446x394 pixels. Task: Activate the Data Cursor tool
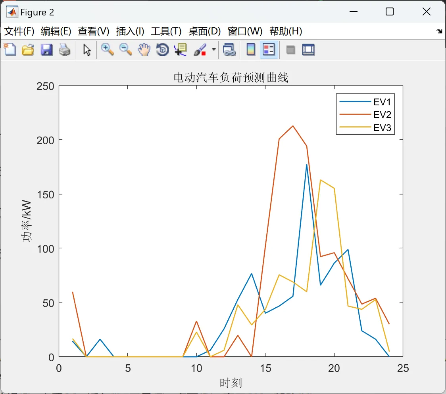[180, 50]
